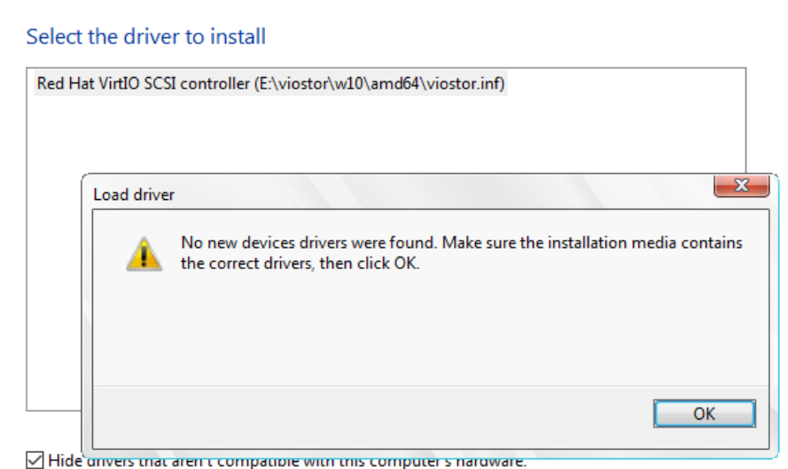Click empty white area beneath the warning message
Image resolution: width=788 pixels, height=469 pixels.
tap(431, 331)
